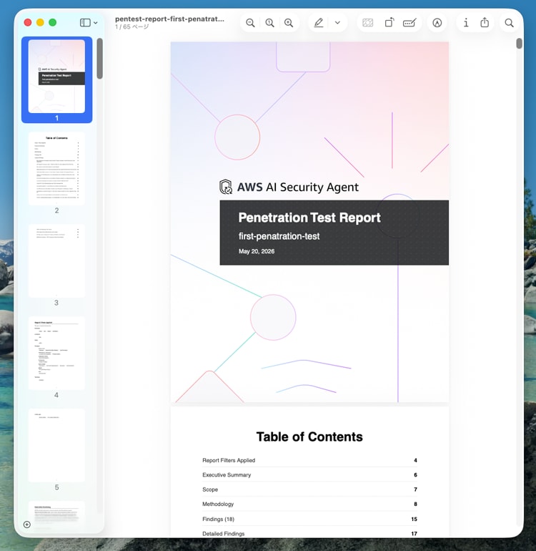The width and height of the screenshot is (536, 551).
Task: Click the May 20, 2026 date
Action: coord(257,251)
